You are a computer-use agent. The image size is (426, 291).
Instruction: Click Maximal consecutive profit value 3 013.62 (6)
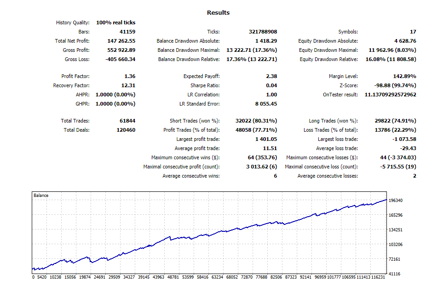tap(262, 167)
